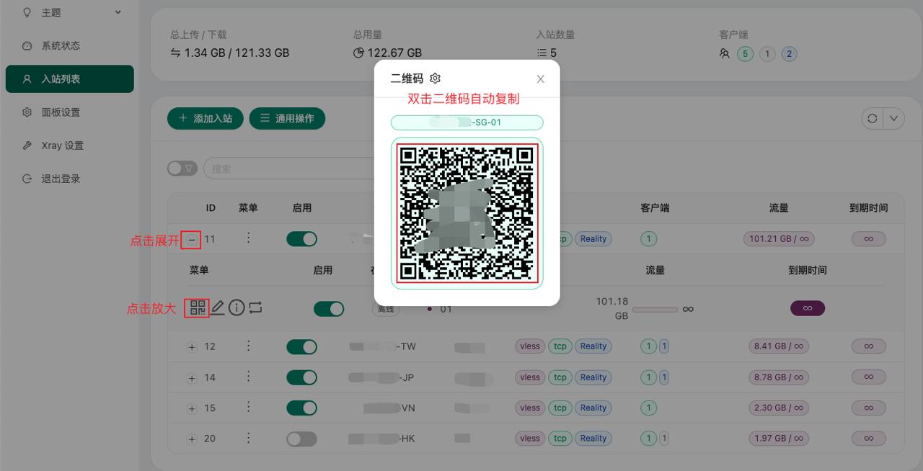This screenshot has width=923, height=471.
Task: Edit the client with the pencil icon
Action: (x=218, y=308)
